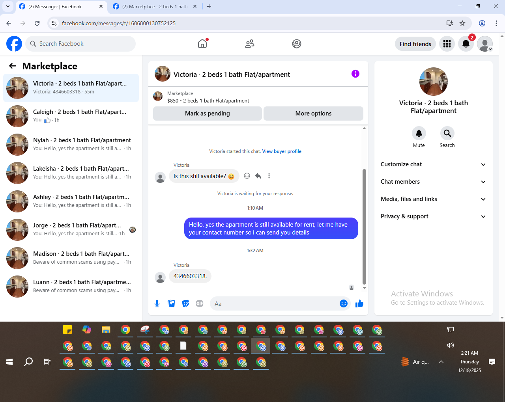Image resolution: width=505 pixels, height=402 pixels.
Task: Click the chat's vertical scrollbar
Action: point(364,227)
